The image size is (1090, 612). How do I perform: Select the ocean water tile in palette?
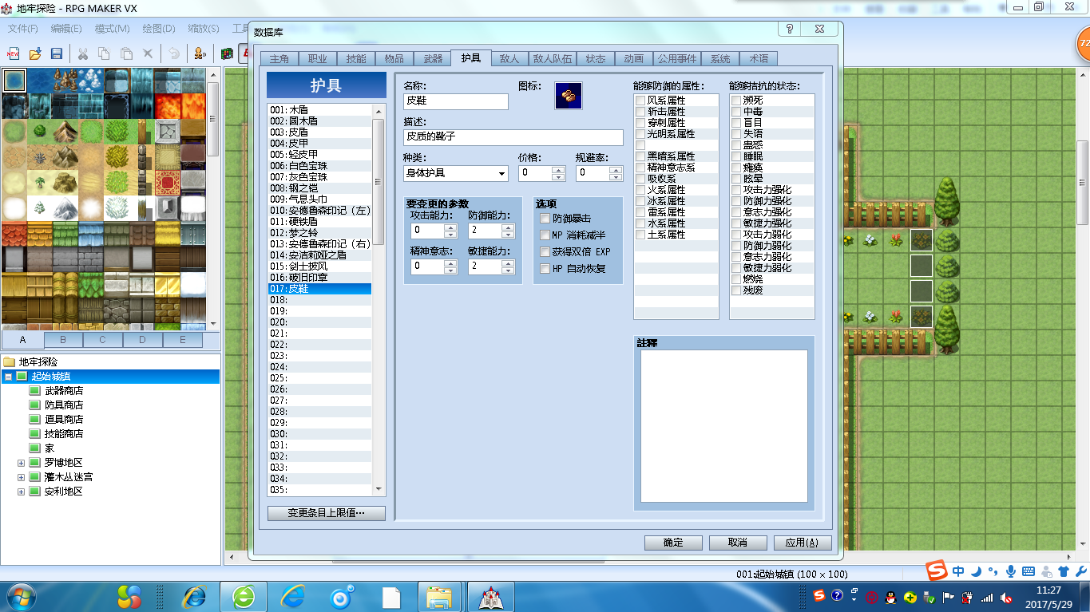click(x=14, y=81)
